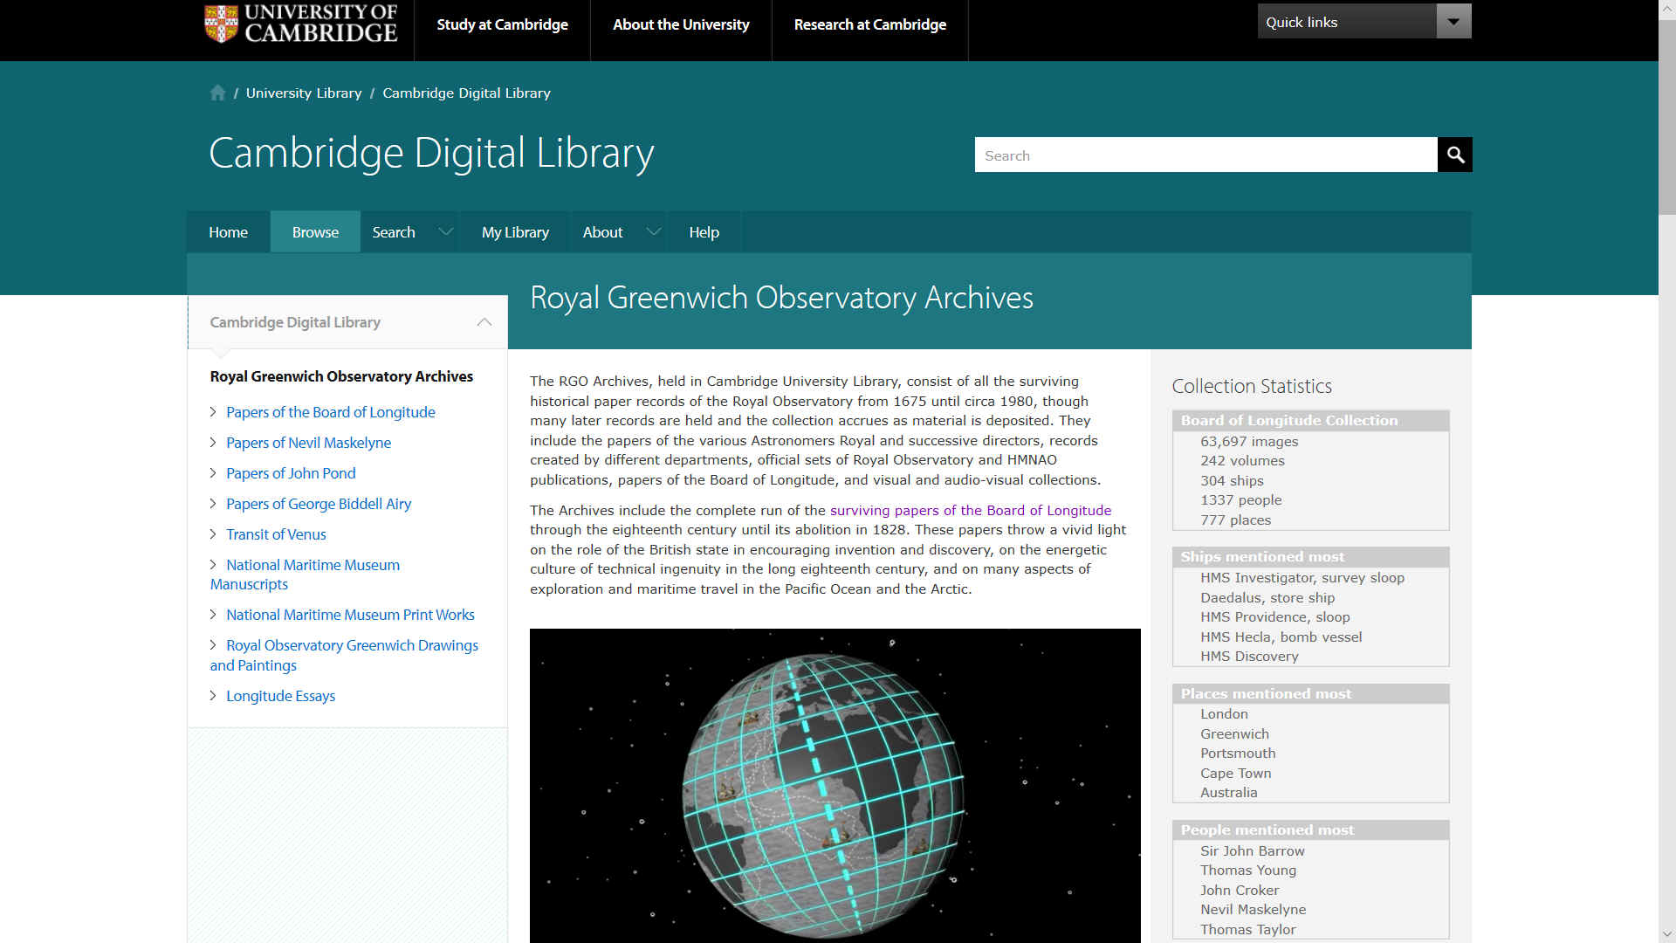Click University Library breadcrumb link
Image resolution: width=1676 pixels, height=943 pixels.
coord(304,93)
